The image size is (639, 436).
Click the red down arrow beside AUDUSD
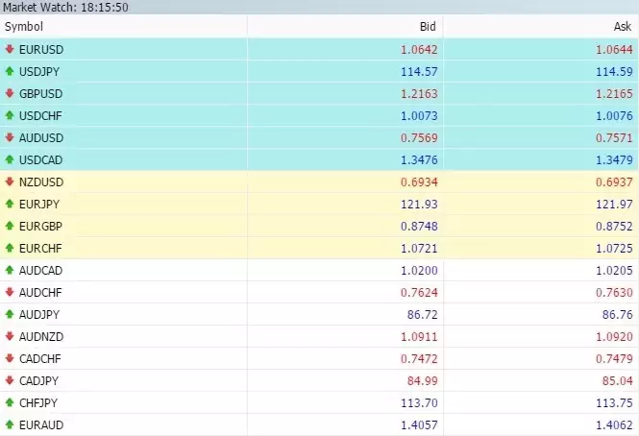tap(10, 137)
